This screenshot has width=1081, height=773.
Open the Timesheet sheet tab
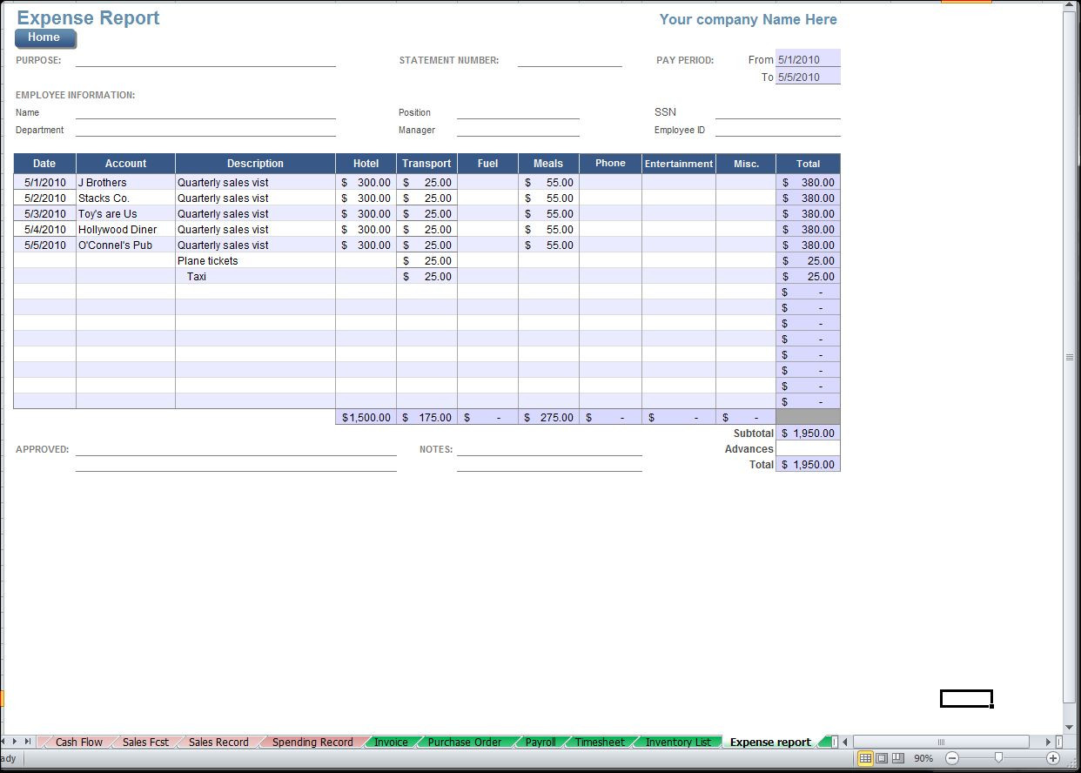pyautogui.click(x=600, y=743)
